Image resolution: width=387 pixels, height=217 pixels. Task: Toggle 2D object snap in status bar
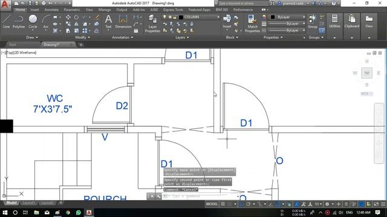(x=278, y=204)
